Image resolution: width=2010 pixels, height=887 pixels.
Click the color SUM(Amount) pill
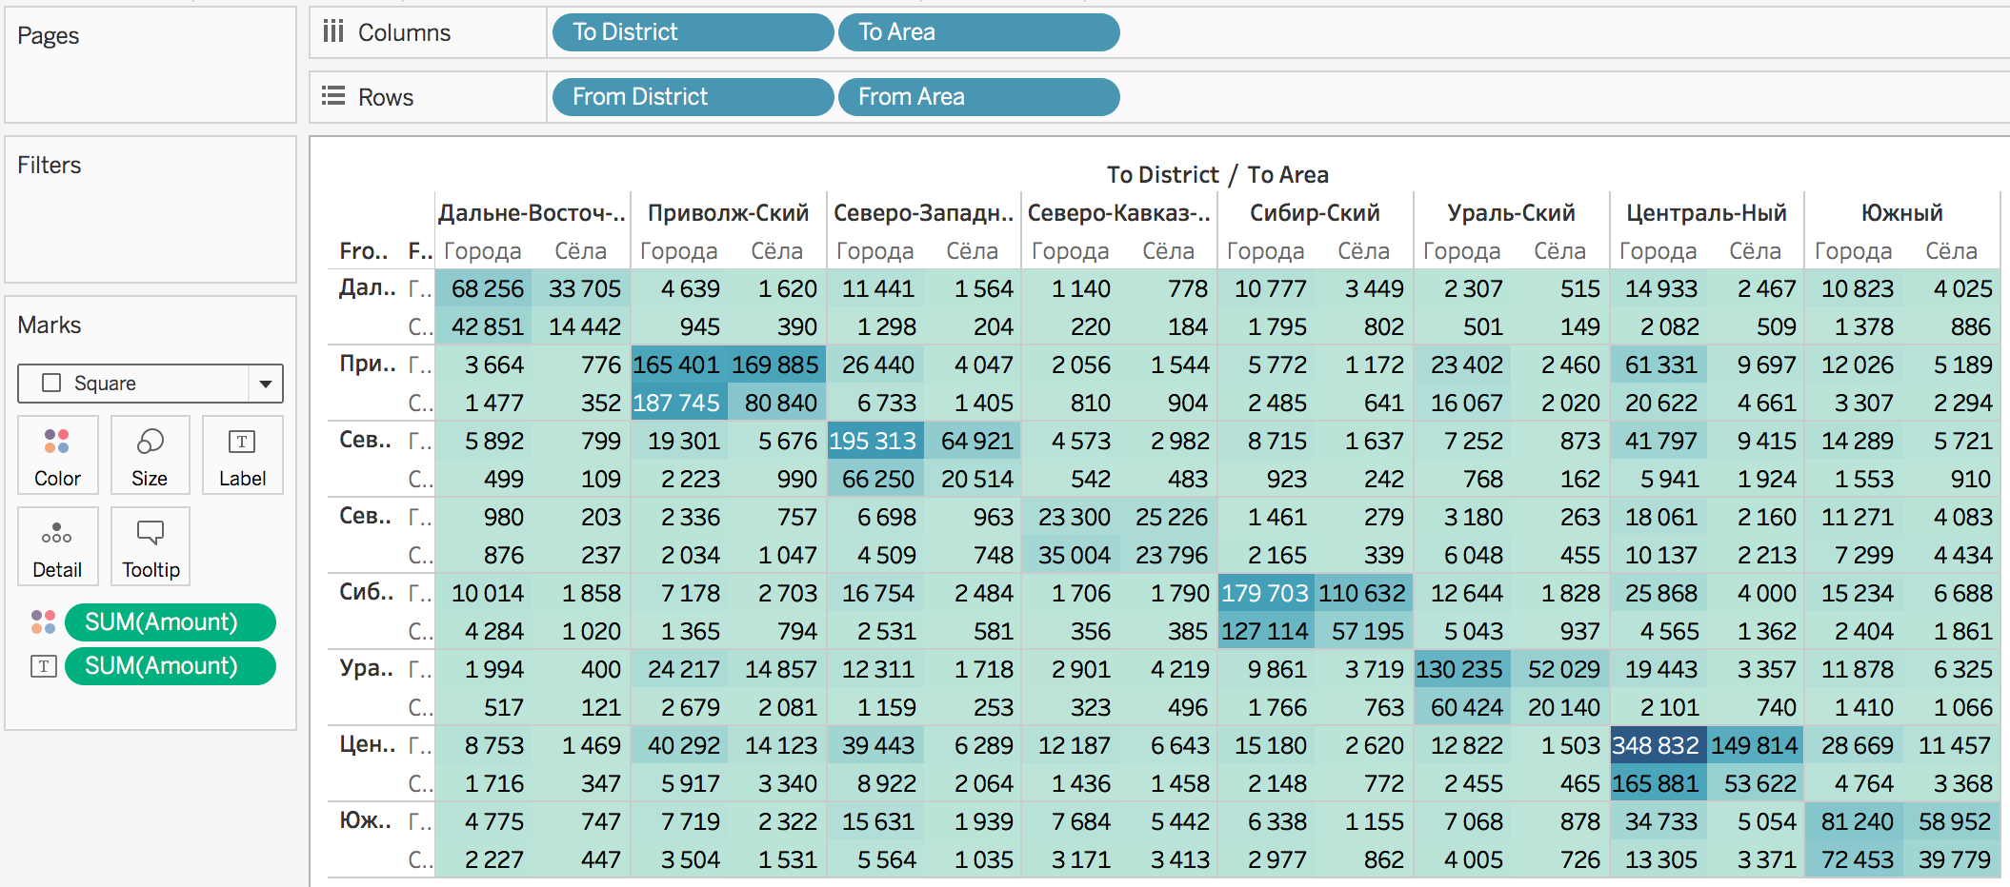coord(171,622)
